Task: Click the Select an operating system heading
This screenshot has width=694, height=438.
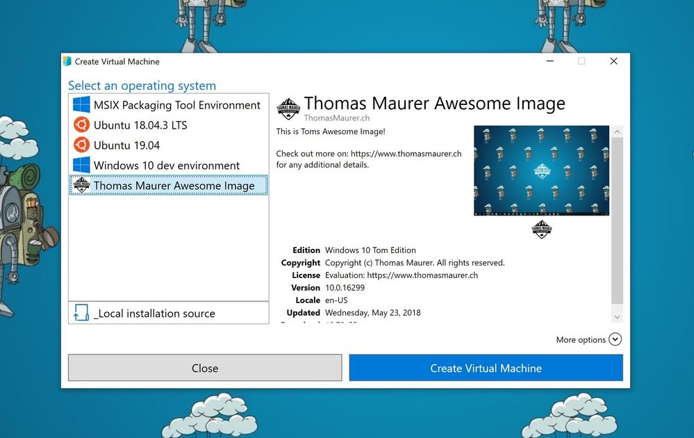Action: tap(142, 86)
